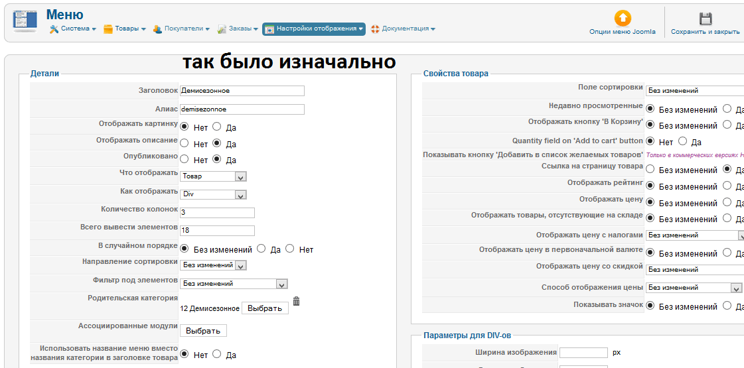Click the display settings icon in Настройки отображения
The image size is (744, 368).
269,29
